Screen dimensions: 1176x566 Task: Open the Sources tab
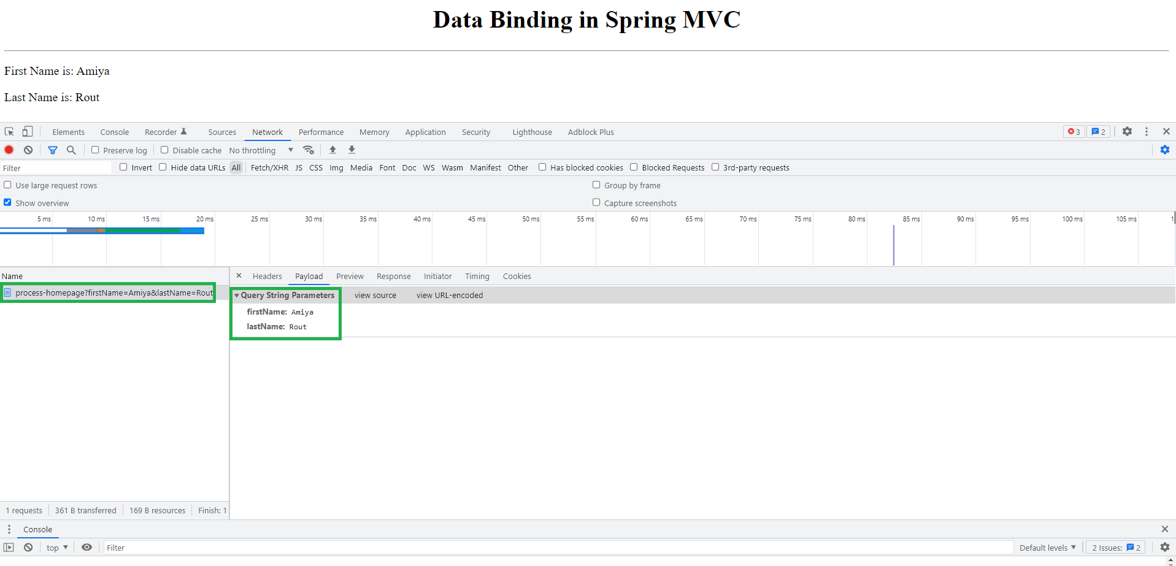coord(222,132)
